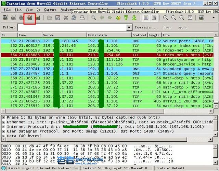Jump to the last packet icon
The height and width of the screenshot is (171, 219).
coord(134,18)
